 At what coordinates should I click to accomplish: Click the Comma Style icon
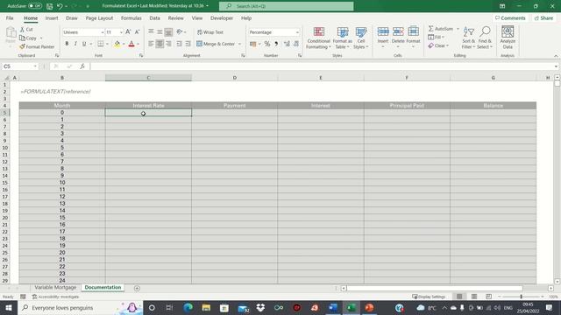[276, 44]
